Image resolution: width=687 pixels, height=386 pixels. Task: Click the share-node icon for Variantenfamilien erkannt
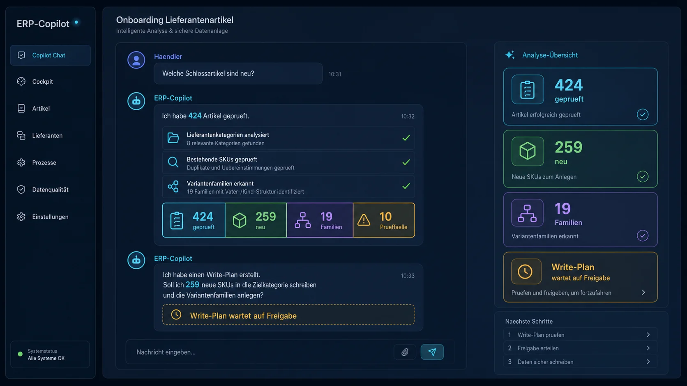(x=173, y=187)
